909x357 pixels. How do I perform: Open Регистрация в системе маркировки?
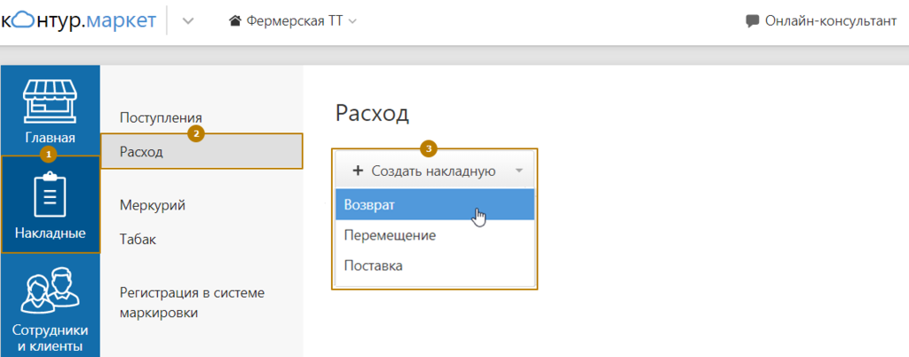coord(192,302)
